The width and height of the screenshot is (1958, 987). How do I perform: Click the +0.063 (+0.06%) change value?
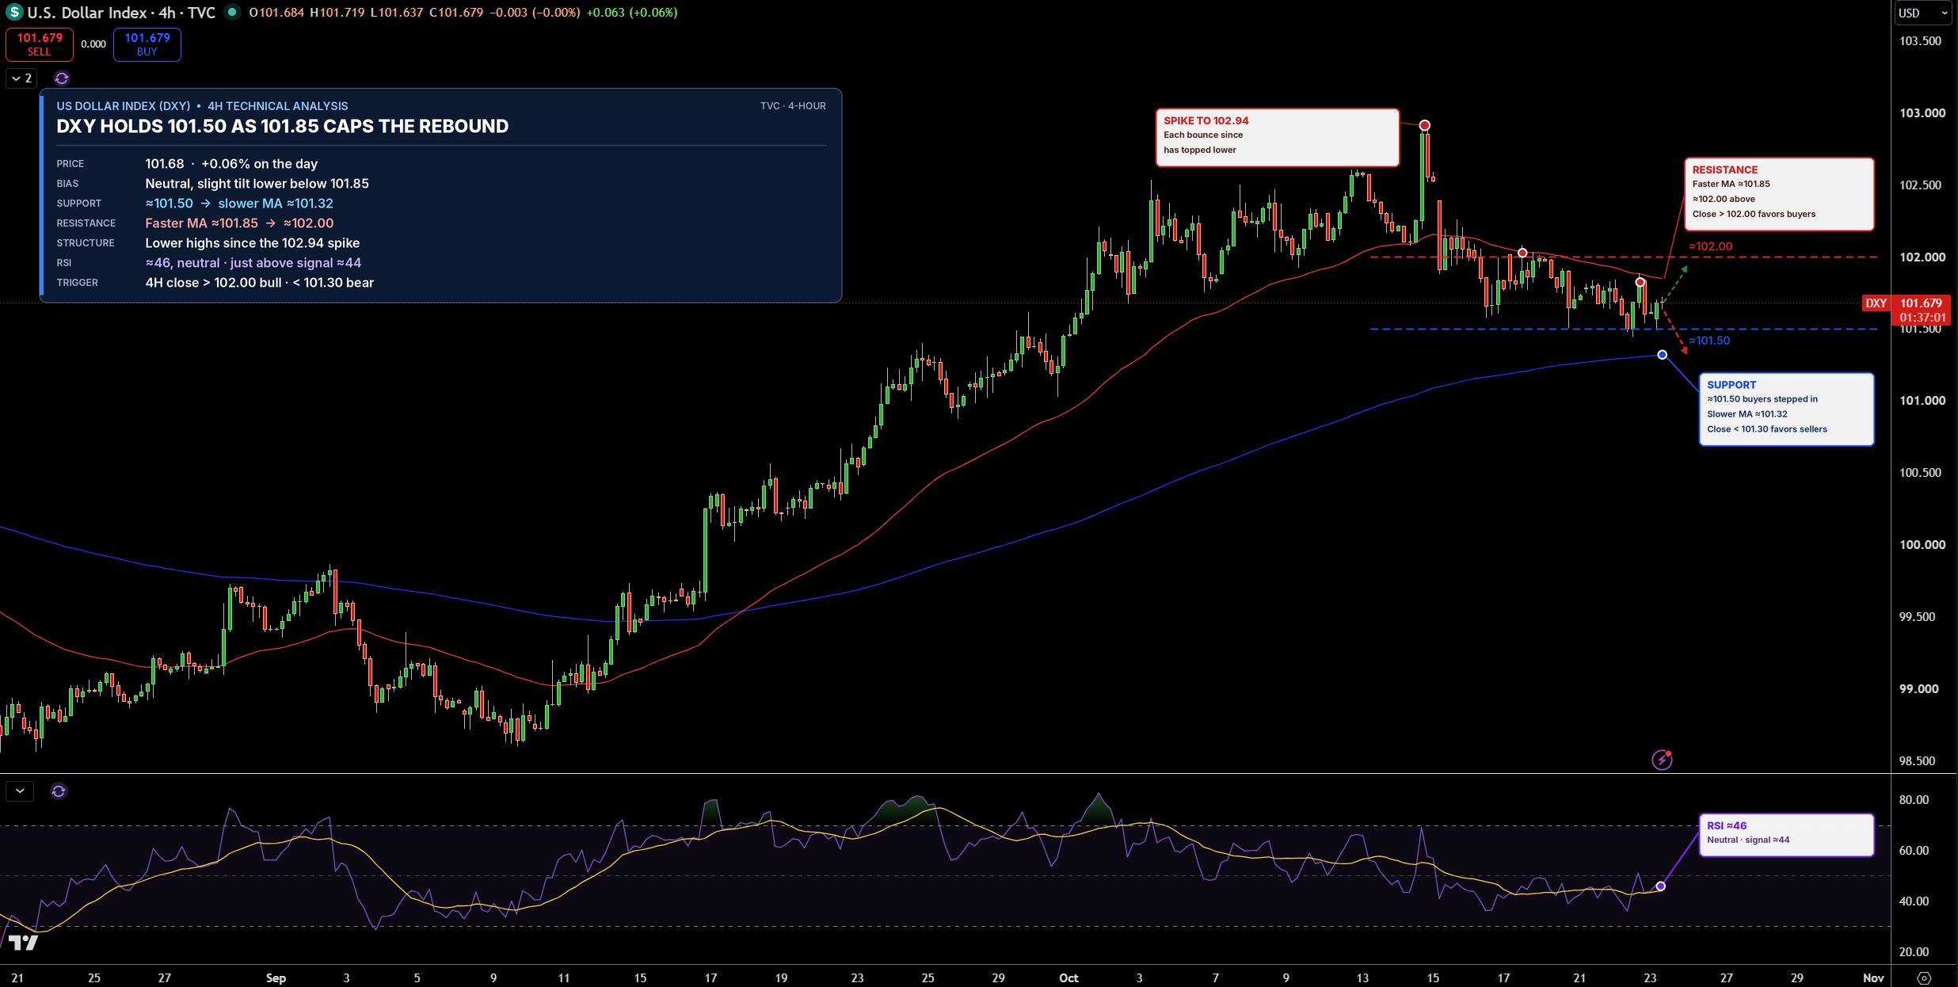point(631,13)
